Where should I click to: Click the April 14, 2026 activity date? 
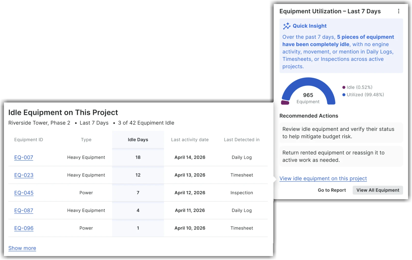coord(190,157)
